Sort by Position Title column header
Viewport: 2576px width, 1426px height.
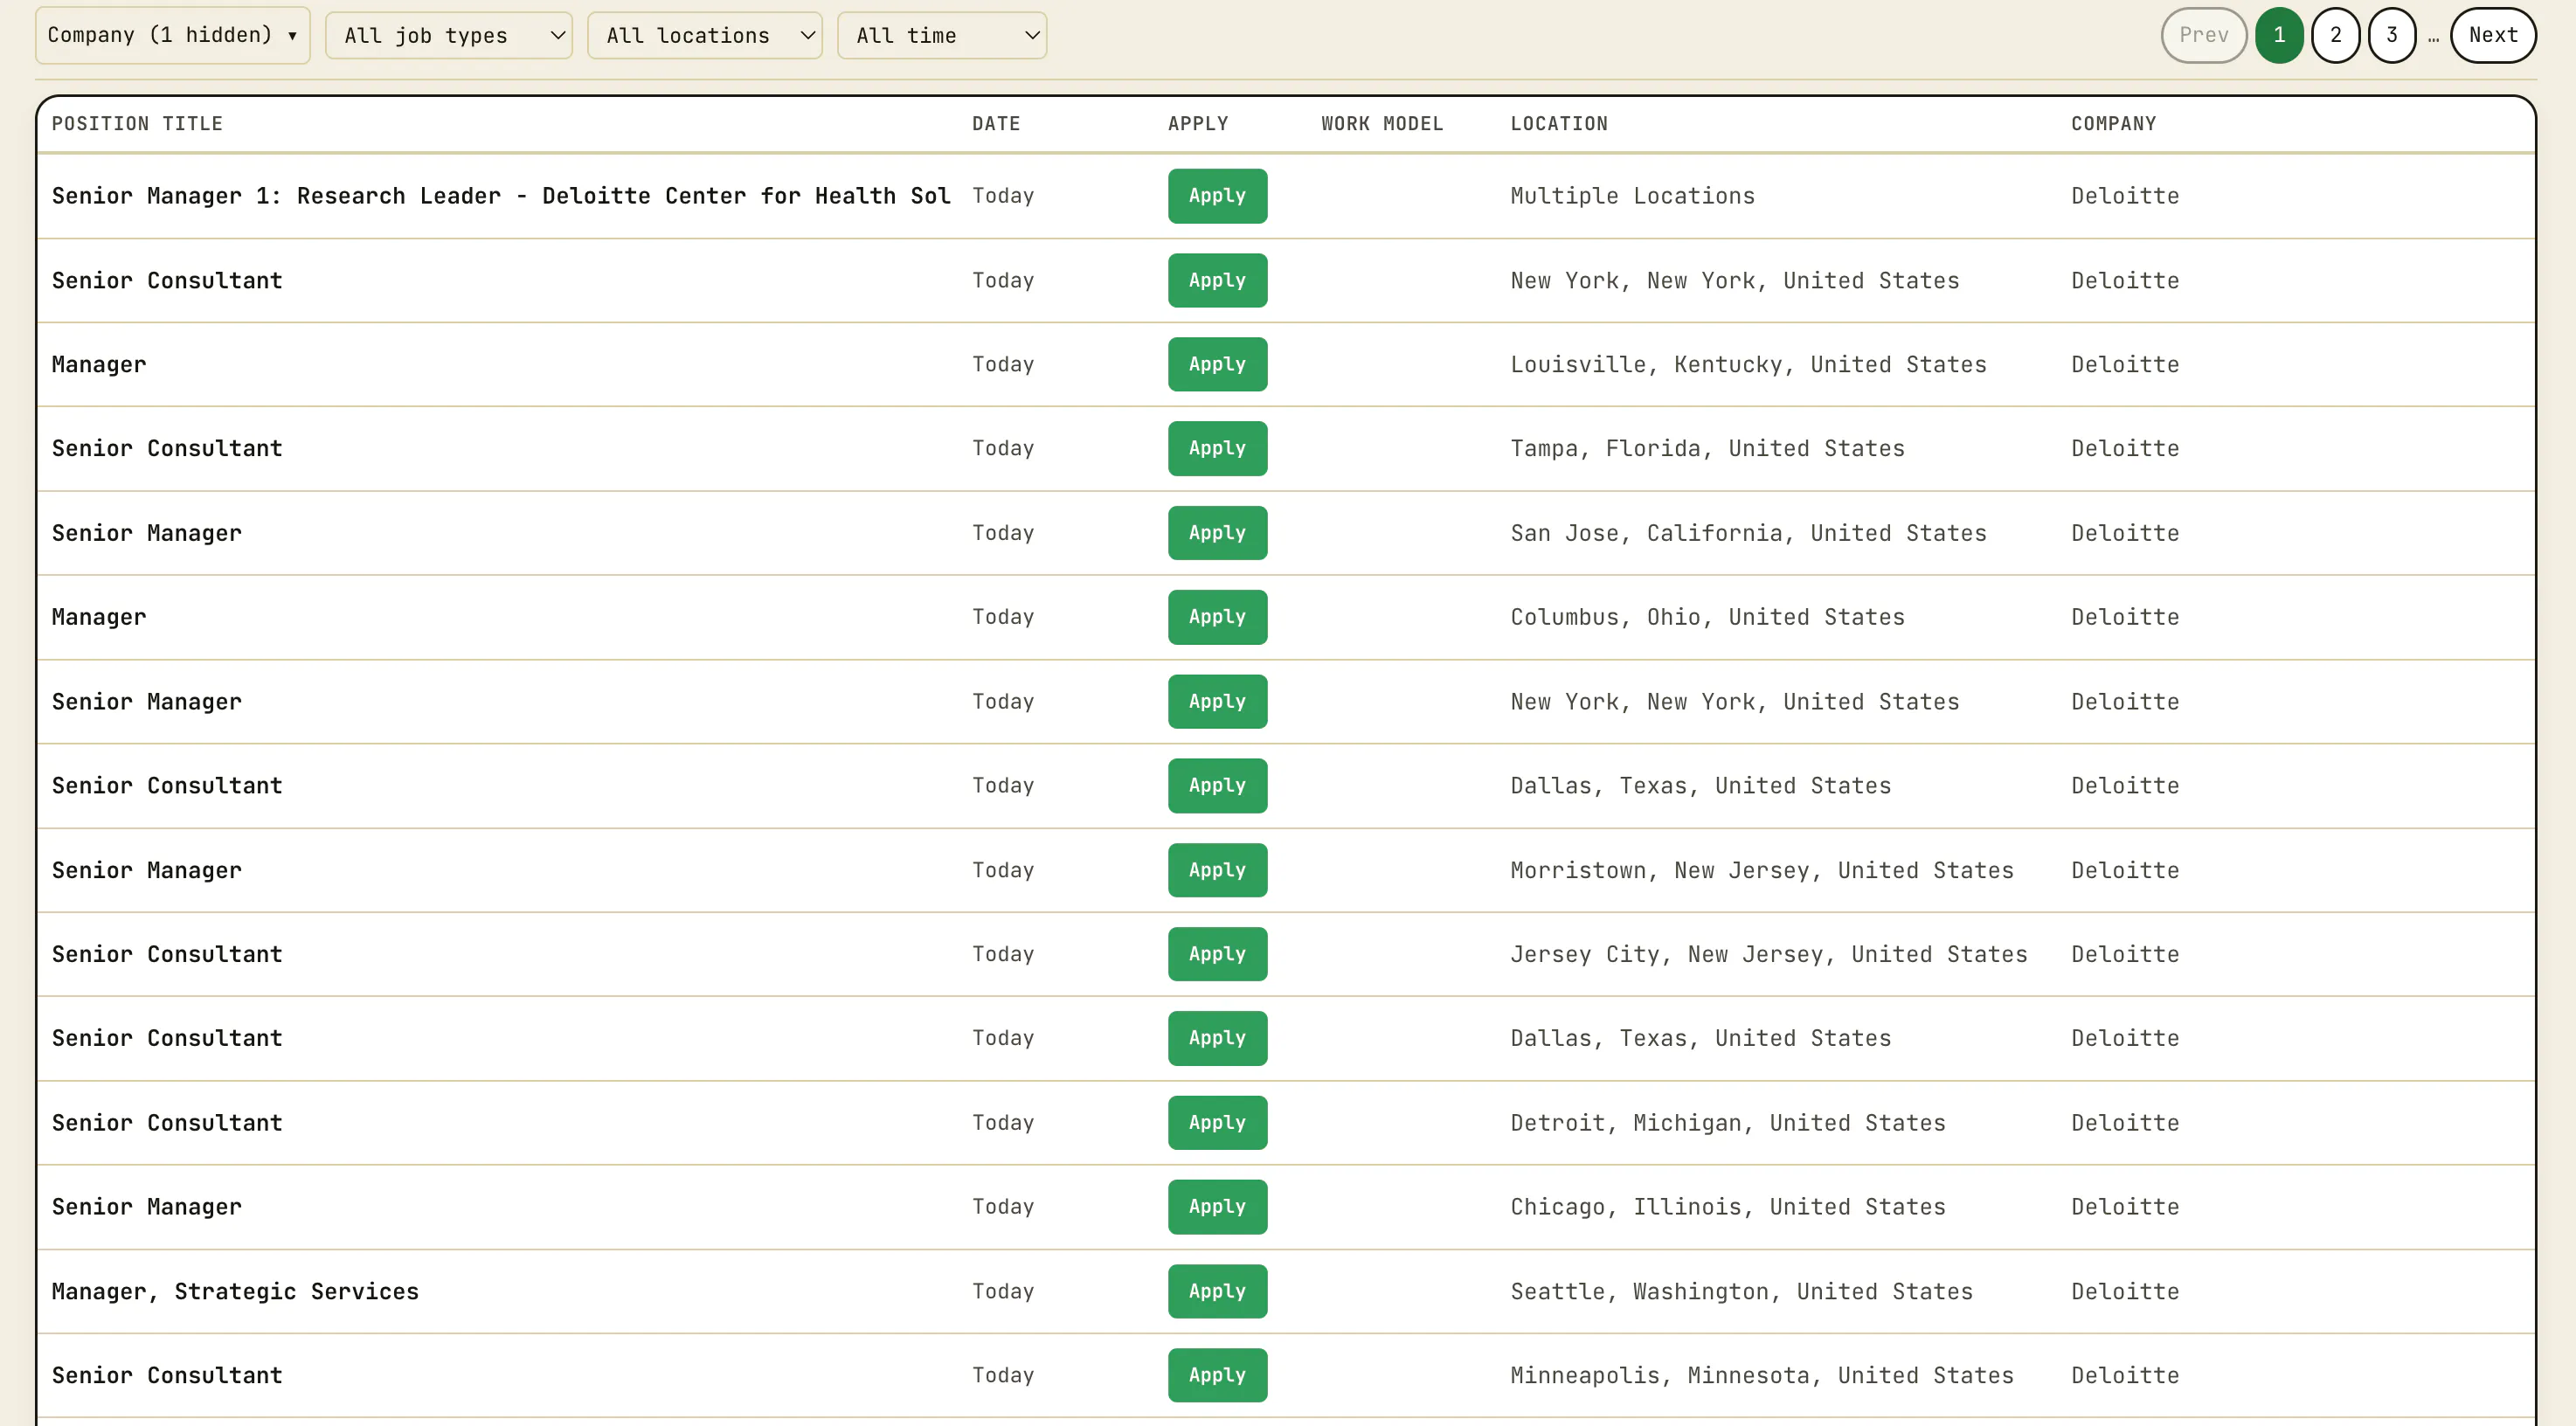137,124
